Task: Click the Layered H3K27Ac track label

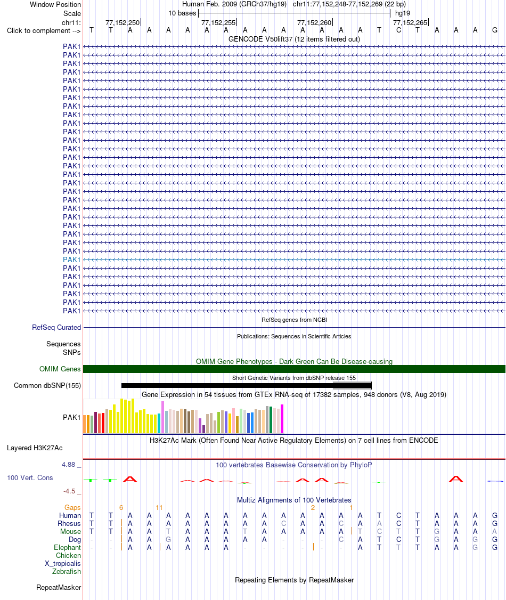Action: click(35, 448)
